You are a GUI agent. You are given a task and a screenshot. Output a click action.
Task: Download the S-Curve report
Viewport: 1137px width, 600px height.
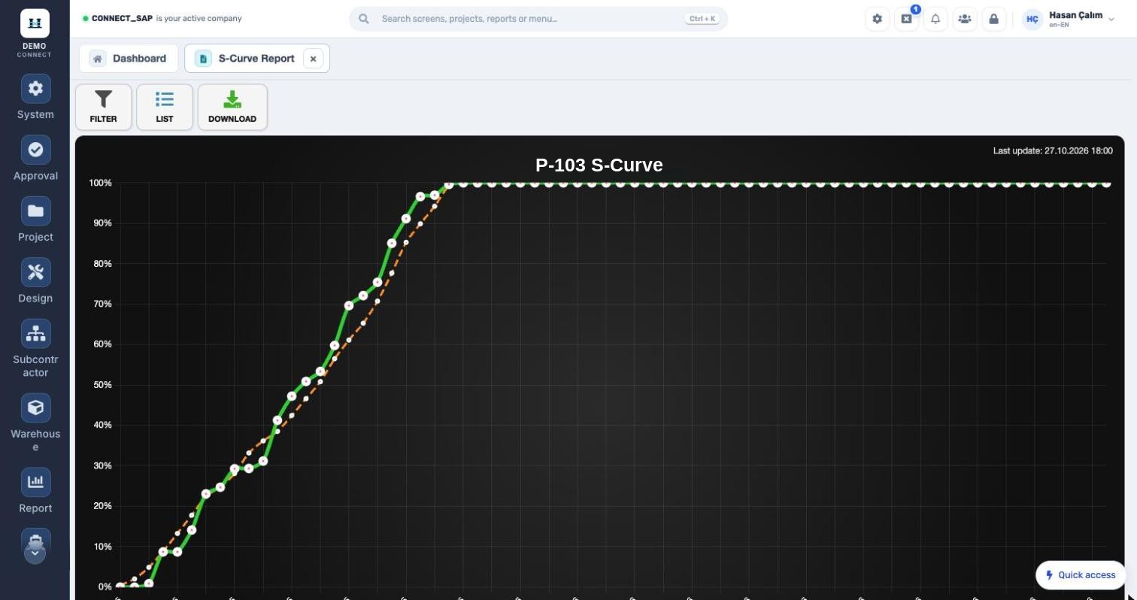click(x=232, y=107)
